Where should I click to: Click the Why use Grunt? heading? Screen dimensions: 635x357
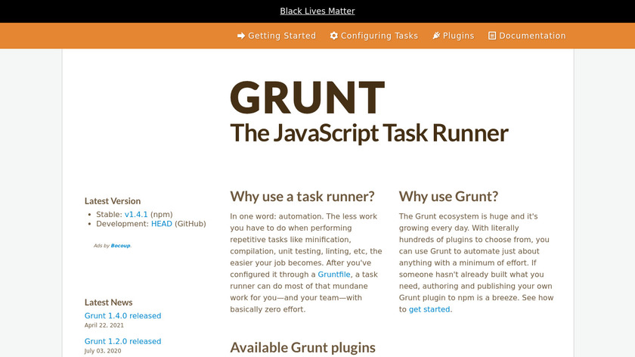tap(448, 197)
